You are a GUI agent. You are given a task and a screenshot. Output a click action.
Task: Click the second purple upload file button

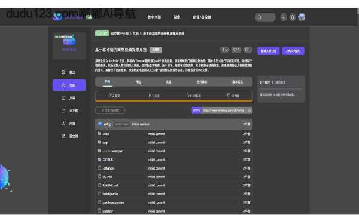tap(293, 51)
